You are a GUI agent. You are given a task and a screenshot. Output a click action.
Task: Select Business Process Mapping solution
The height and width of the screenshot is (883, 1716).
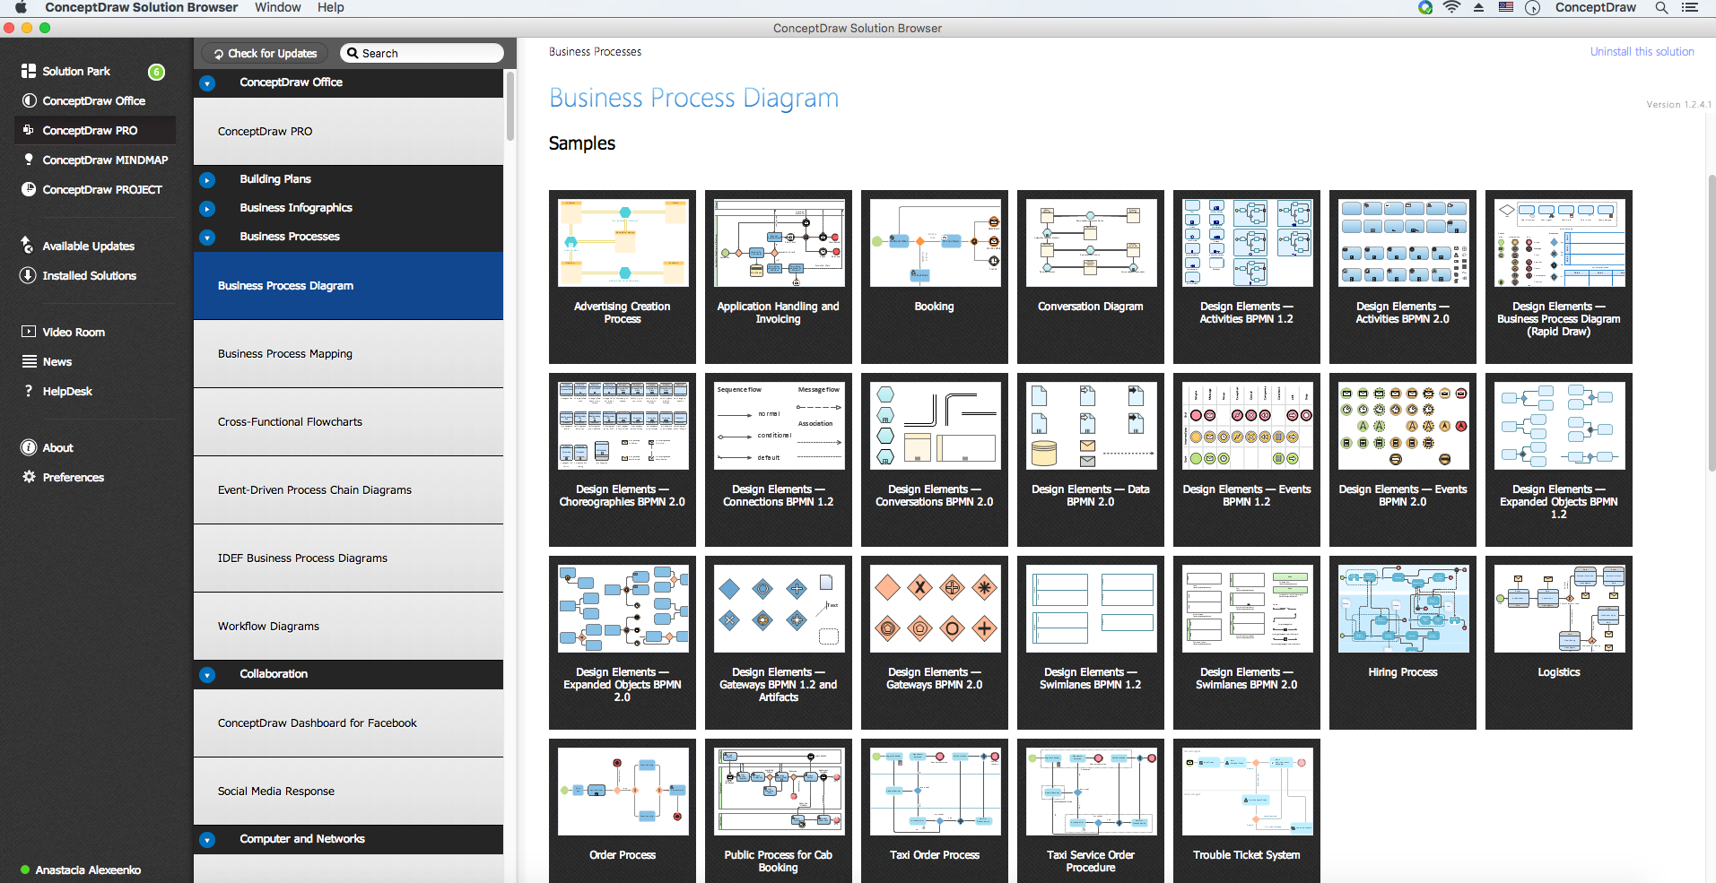(348, 354)
